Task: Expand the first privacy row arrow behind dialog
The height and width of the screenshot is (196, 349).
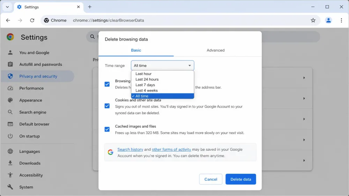Action: (x=304, y=78)
